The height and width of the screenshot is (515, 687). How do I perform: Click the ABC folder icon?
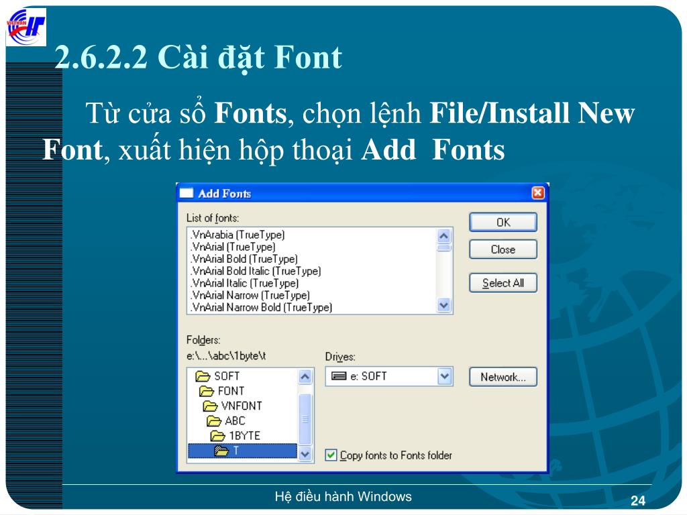pyautogui.click(x=213, y=421)
